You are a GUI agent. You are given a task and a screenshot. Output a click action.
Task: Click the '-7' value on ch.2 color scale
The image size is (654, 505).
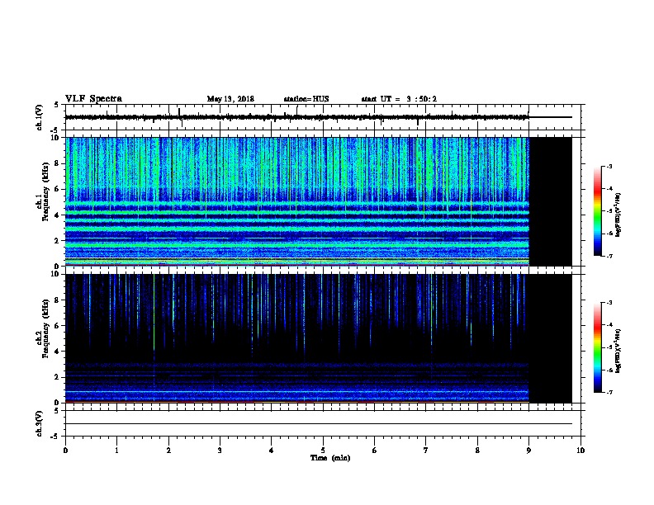click(x=609, y=392)
